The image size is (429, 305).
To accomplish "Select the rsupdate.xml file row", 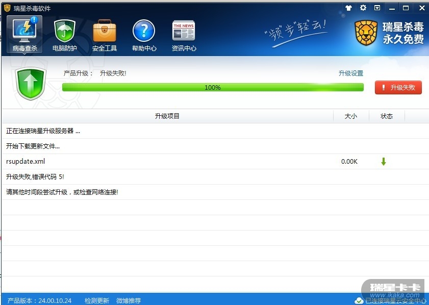I will 215,162.
